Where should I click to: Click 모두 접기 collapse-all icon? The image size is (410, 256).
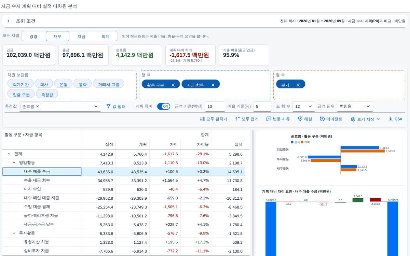pyautogui.click(x=237, y=119)
